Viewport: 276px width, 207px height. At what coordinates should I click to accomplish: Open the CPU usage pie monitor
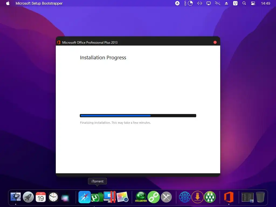(x=190, y=3)
